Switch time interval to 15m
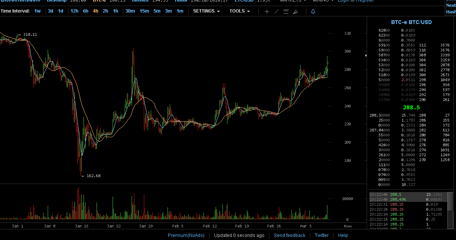The width and height of the screenshot is (456, 240). [x=144, y=11]
